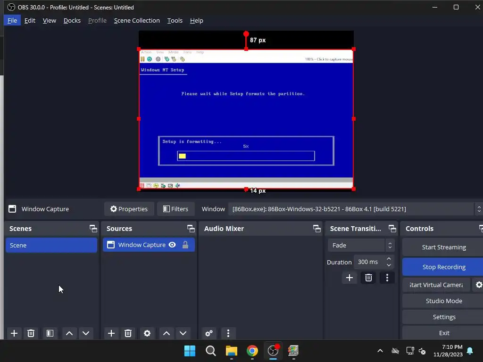This screenshot has width=483, height=362.
Task: Click the Window dropdown spinner arrows
Action: coord(479,209)
